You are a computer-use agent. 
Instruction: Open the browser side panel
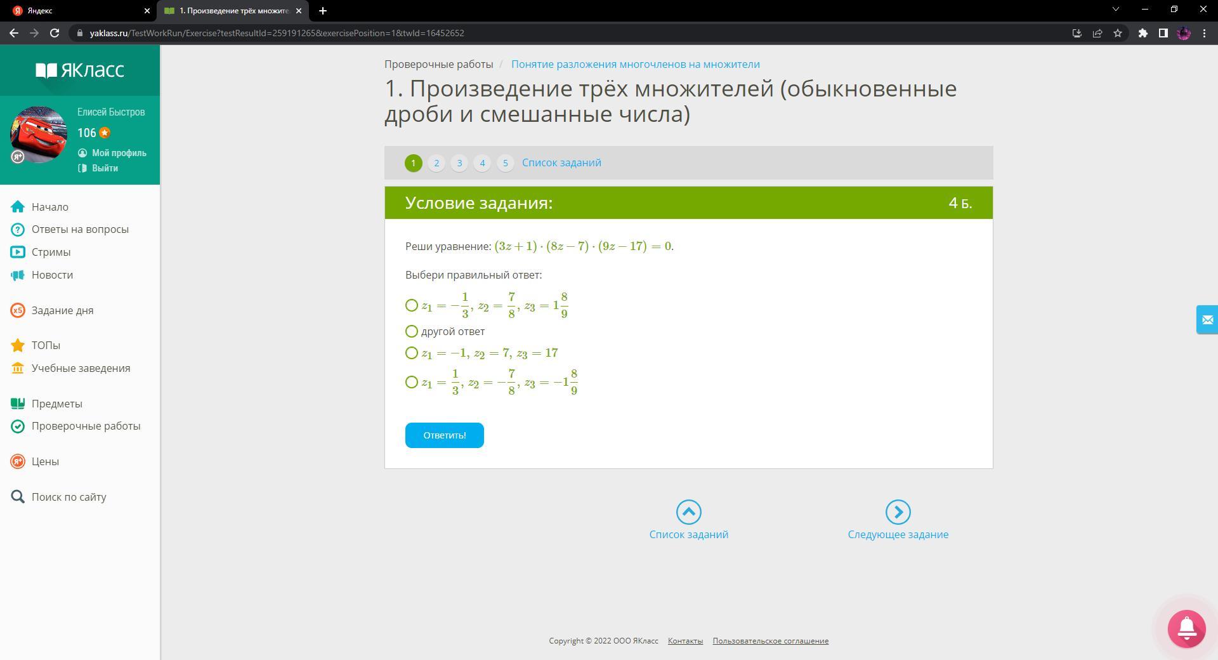click(x=1163, y=33)
